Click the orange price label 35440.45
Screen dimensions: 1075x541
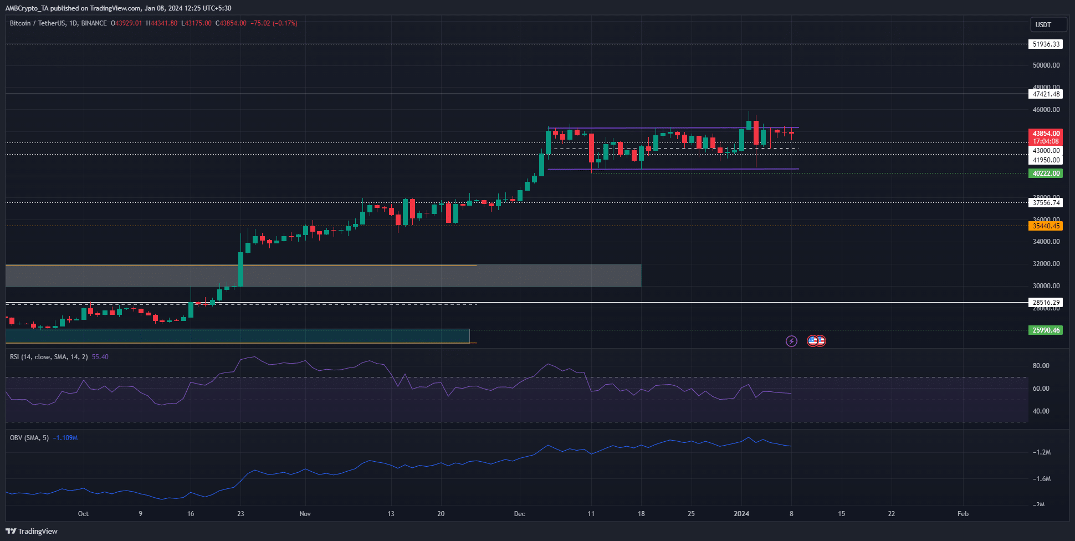(1045, 226)
